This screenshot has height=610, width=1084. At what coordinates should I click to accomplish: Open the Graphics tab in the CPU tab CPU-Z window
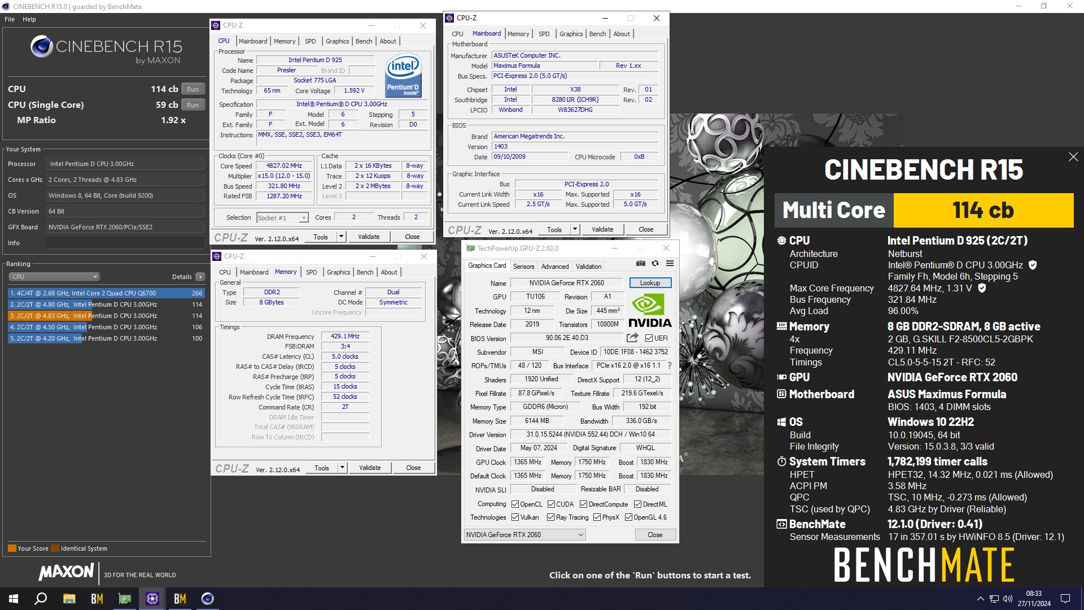coord(338,41)
